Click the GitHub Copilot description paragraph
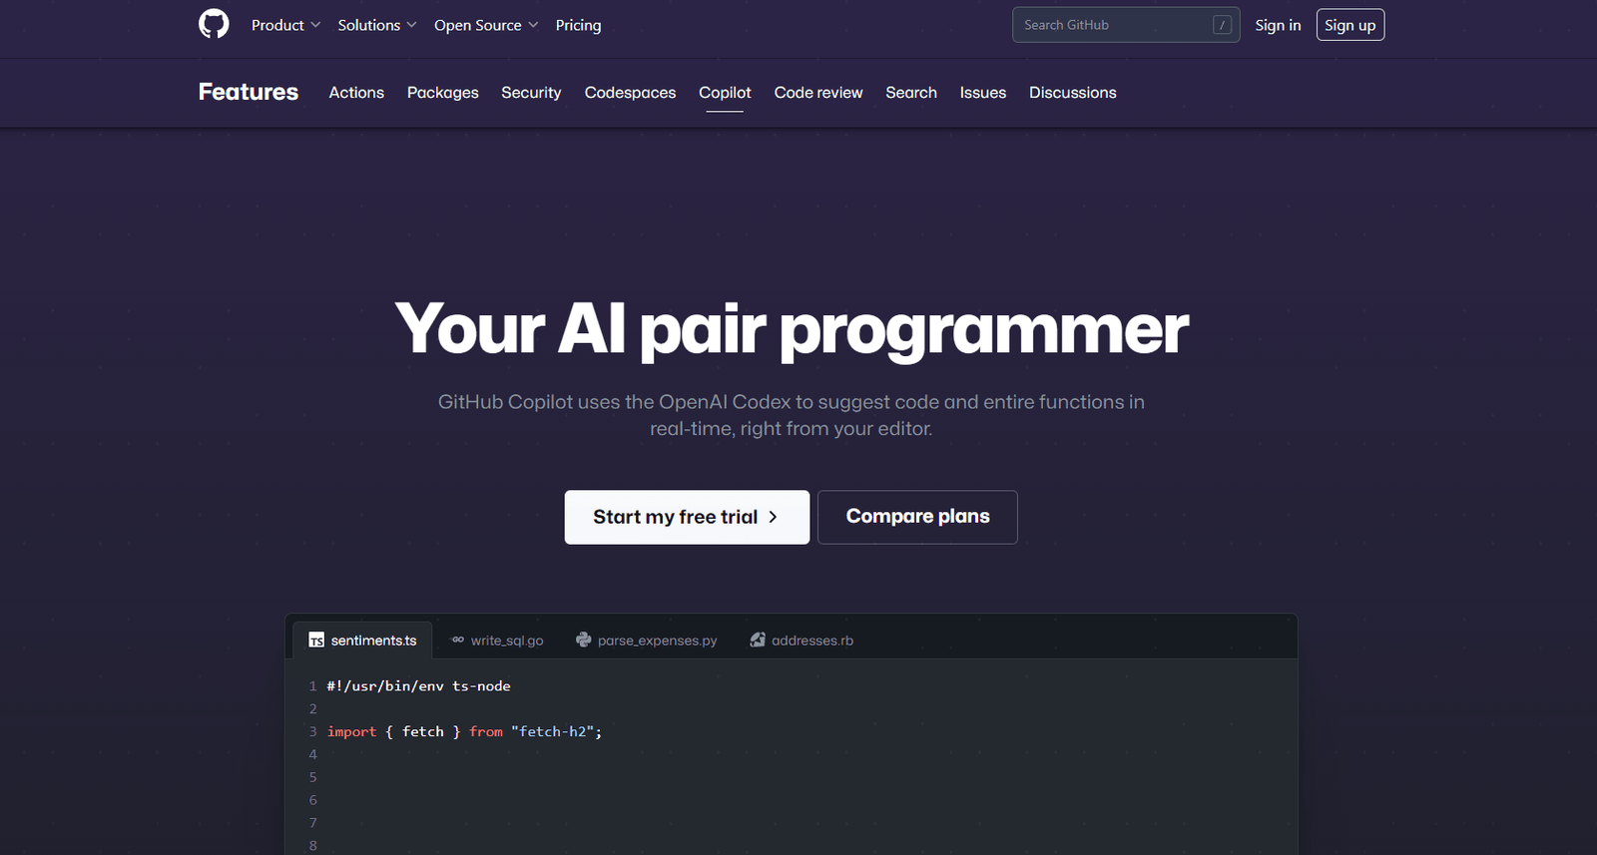The height and width of the screenshot is (855, 1597). [x=792, y=415]
